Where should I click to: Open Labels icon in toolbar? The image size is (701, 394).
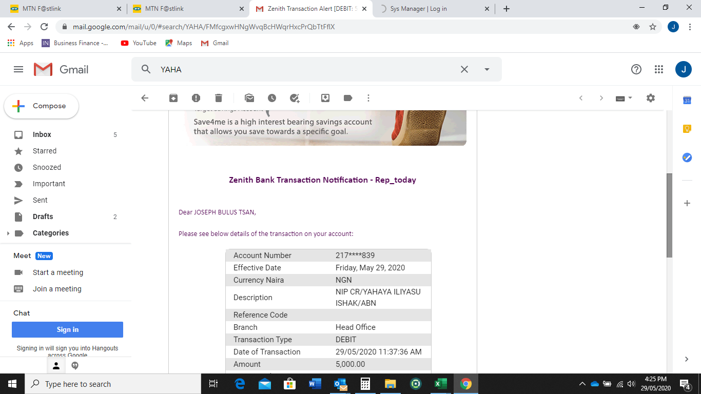(348, 98)
